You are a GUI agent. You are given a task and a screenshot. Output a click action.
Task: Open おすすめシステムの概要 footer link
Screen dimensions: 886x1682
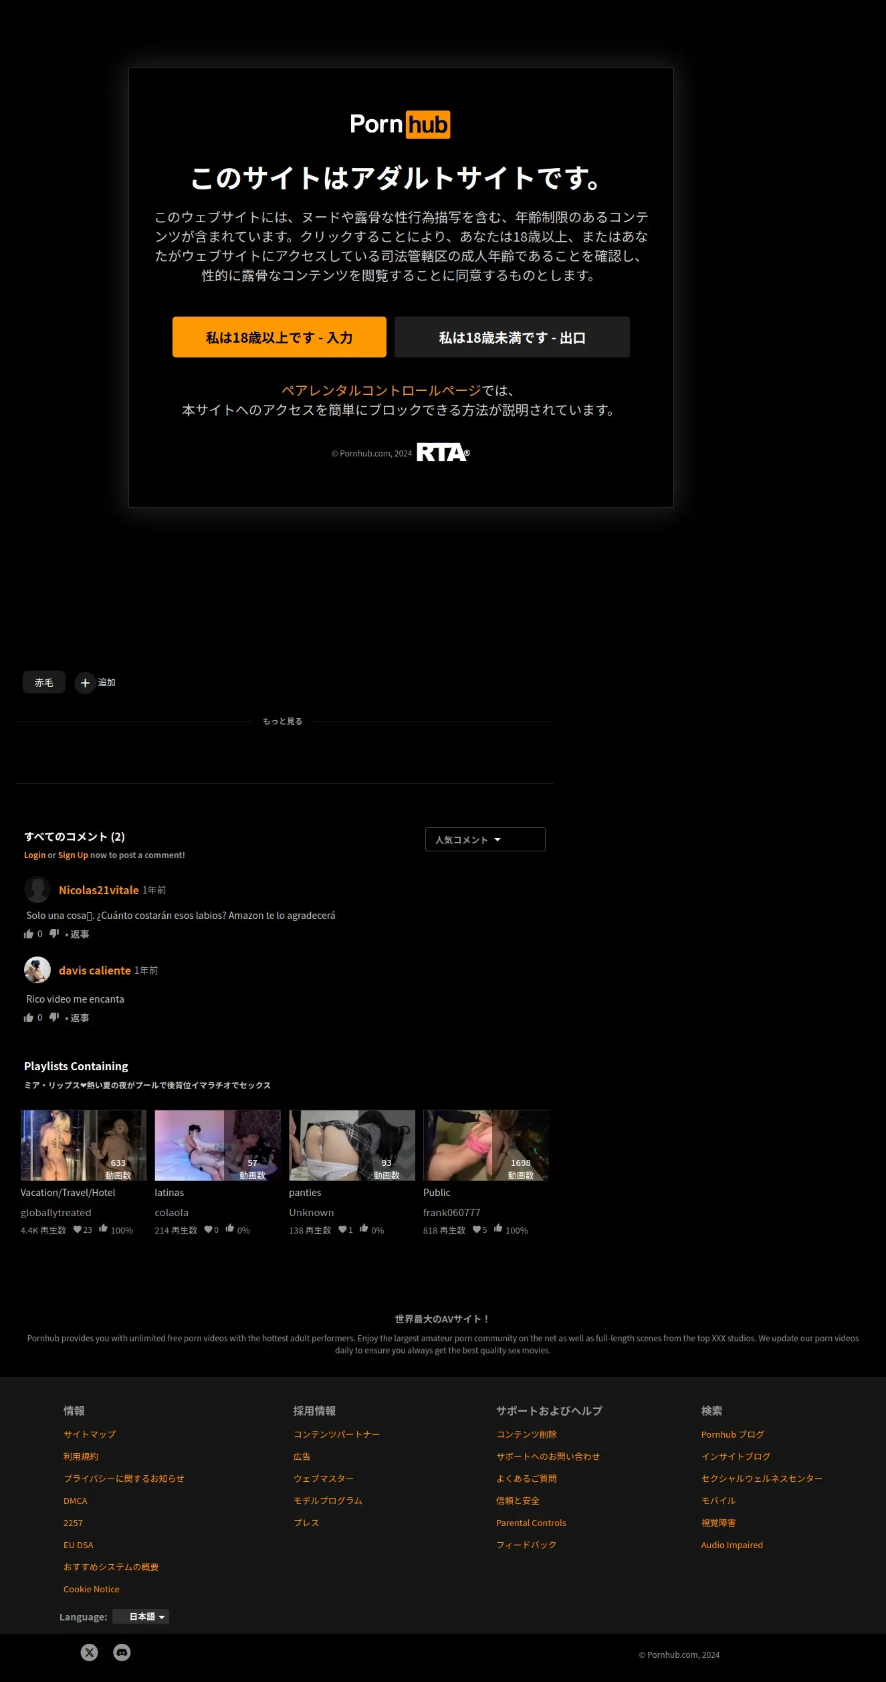111,1567
